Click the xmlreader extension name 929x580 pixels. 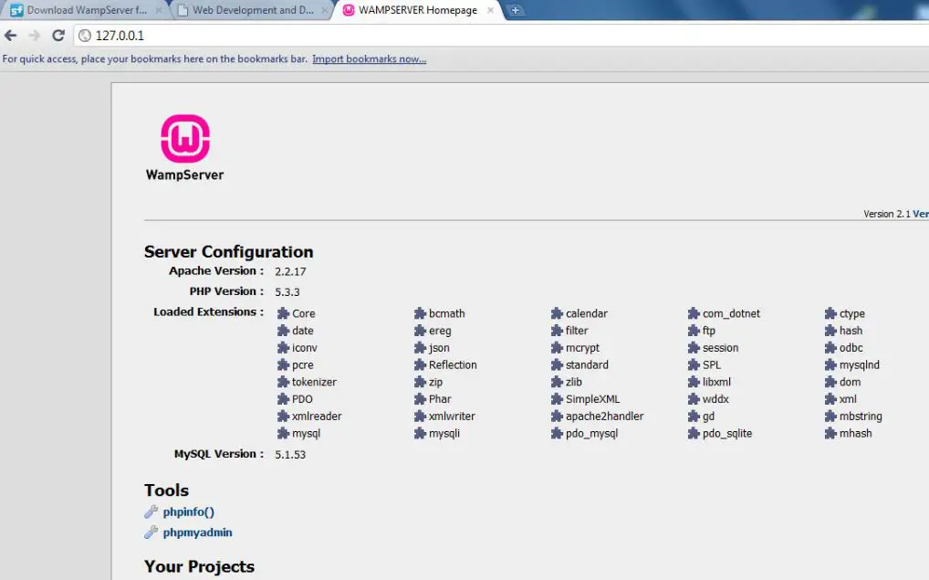[x=317, y=417]
